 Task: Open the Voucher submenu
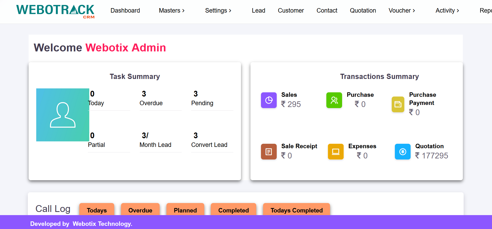coord(402,10)
